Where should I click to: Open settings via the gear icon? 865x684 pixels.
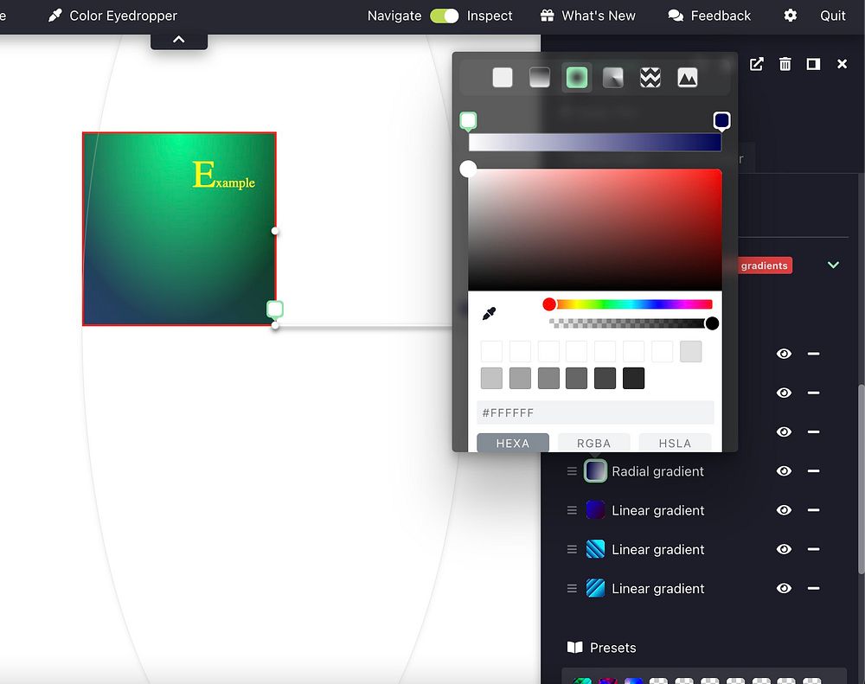tap(790, 16)
